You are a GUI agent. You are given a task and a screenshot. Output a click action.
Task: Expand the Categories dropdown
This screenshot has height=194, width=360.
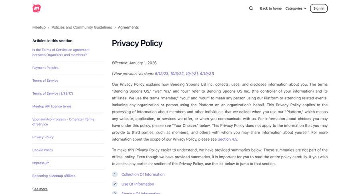[x=296, y=8]
